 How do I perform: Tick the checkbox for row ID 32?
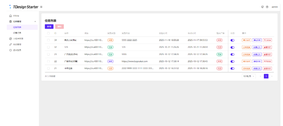pos(49,47)
